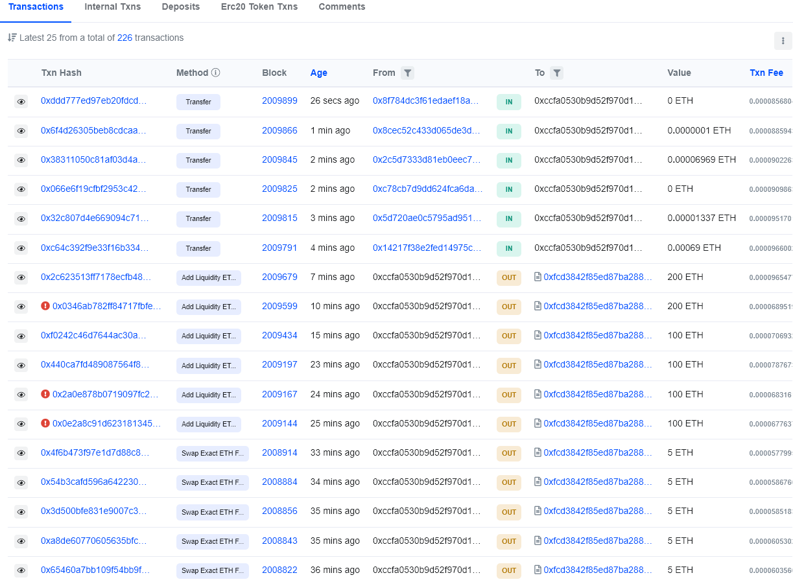Open transaction hash 0x6f4d26305beb8cdcaa

pos(93,131)
